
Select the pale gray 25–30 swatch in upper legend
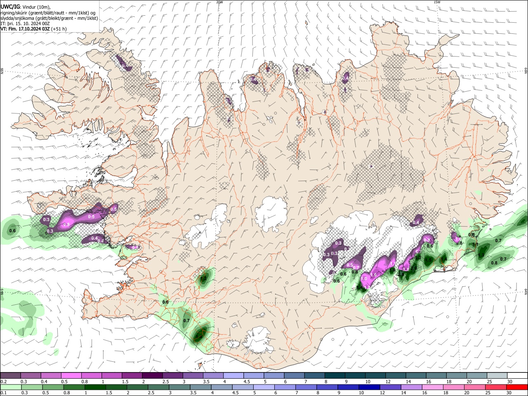(497, 375)
